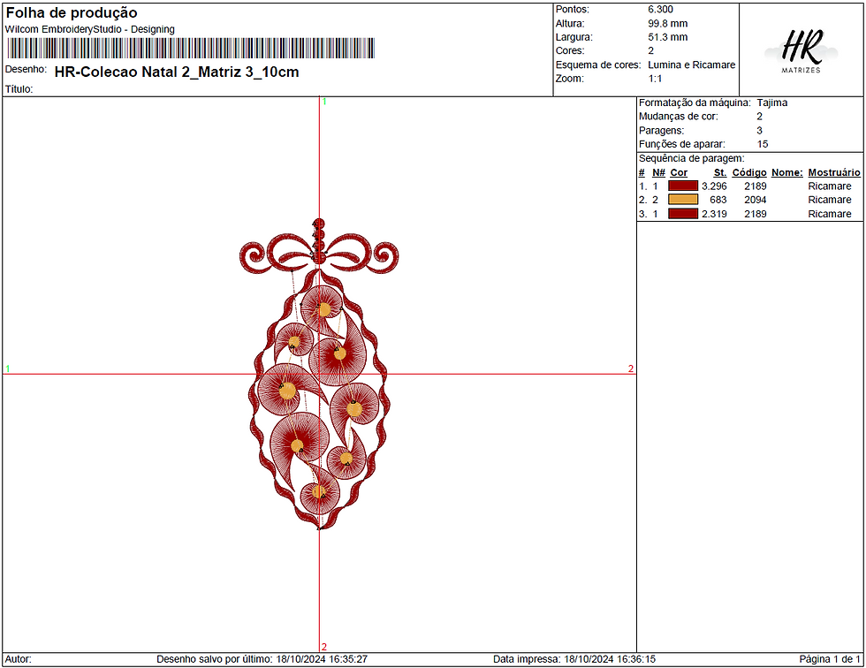Click the embroidered bow ornament design
This screenshot has height=668, width=866.
[x=319, y=375]
